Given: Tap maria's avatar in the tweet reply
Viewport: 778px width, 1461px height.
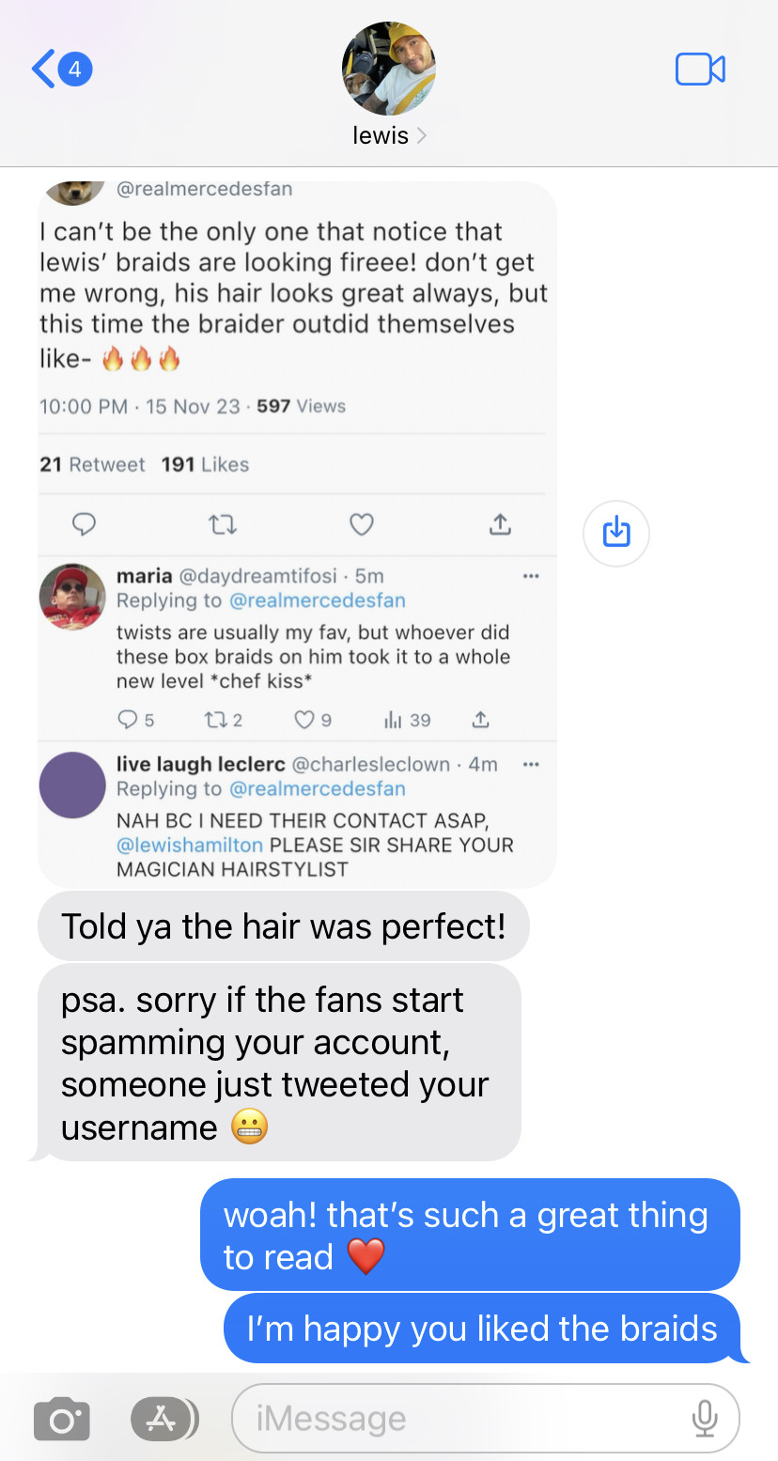Looking at the screenshot, I should [72, 597].
